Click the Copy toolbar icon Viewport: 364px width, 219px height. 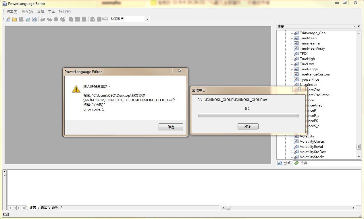point(71,19)
